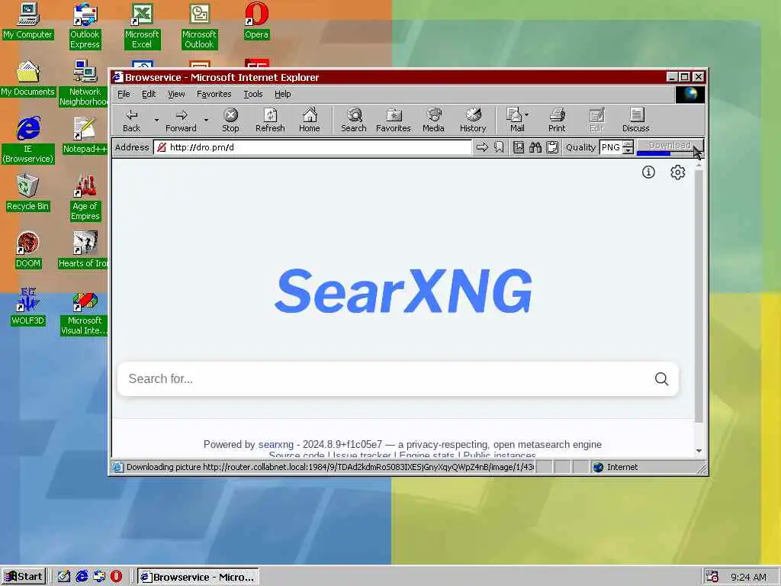Viewport: 781px width, 586px height.
Task: Go back with the Back toolbar button
Action: [131, 121]
